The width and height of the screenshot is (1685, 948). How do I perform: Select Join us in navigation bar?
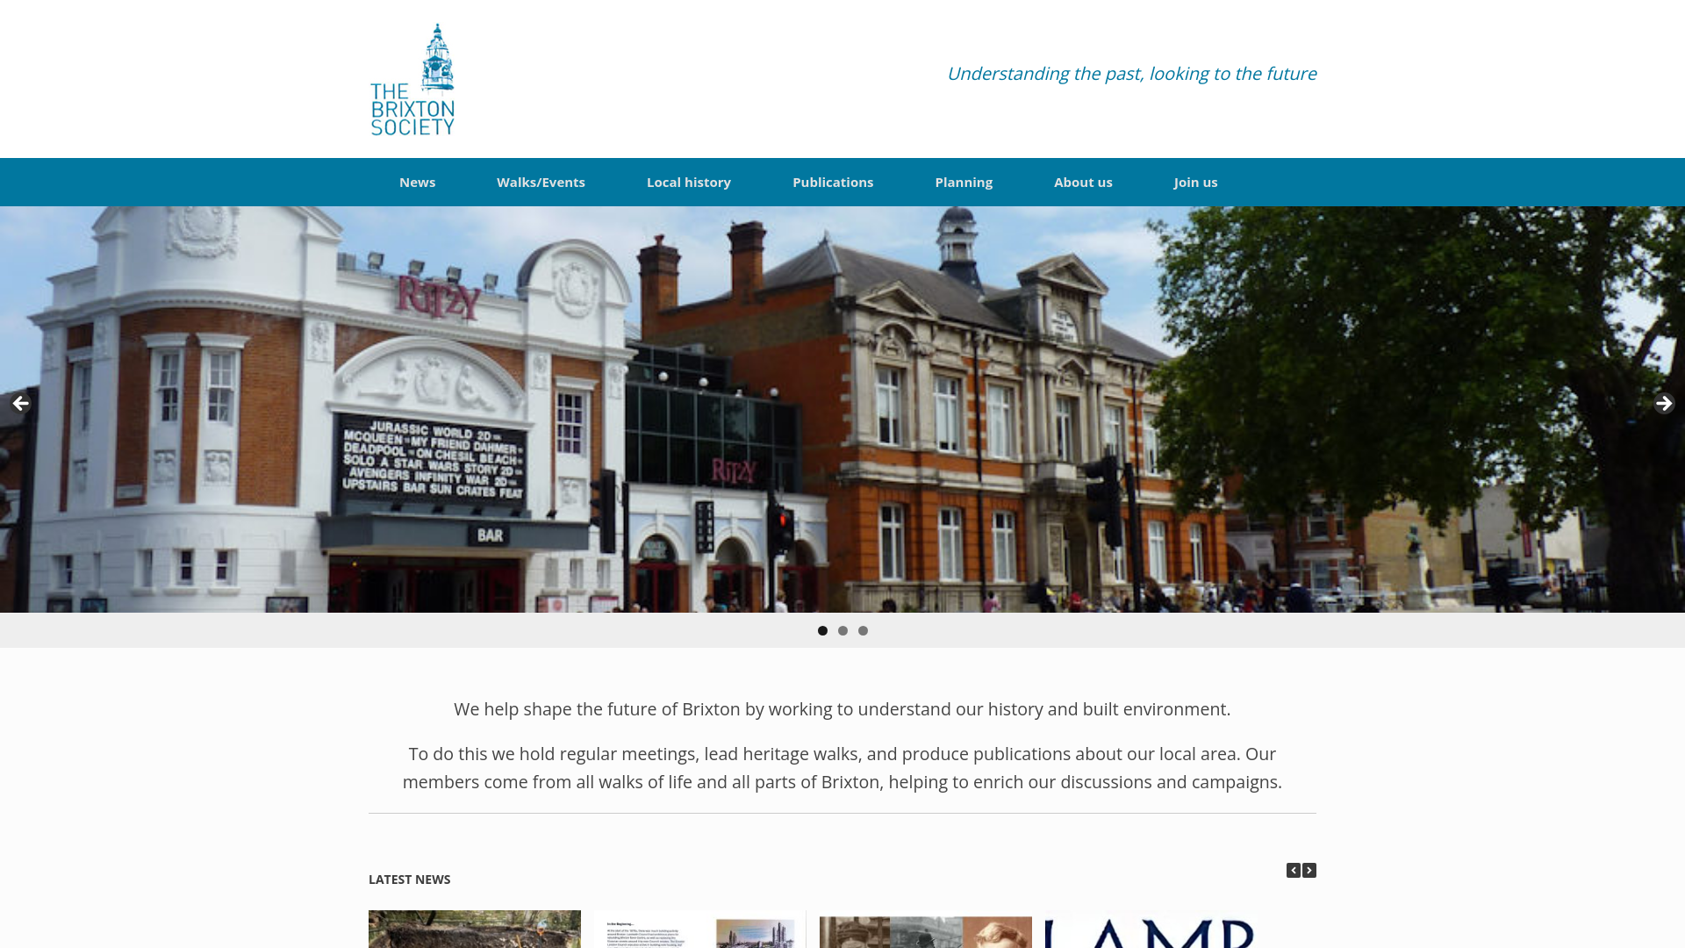point(1195,183)
